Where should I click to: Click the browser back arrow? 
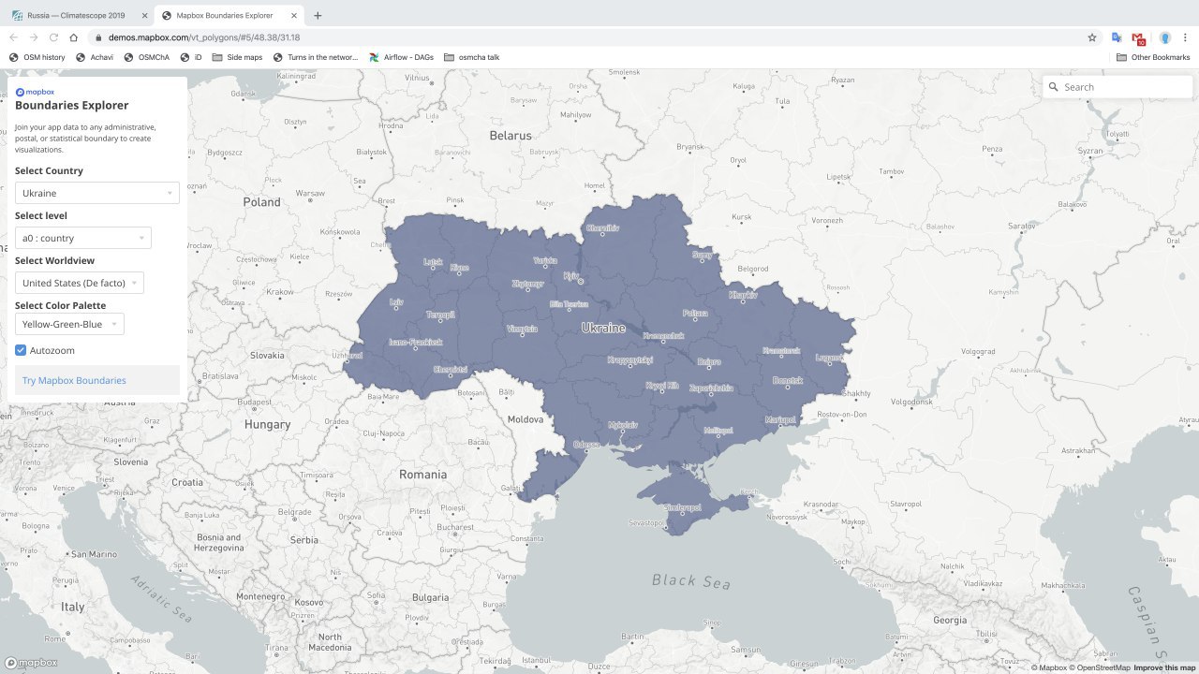[13, 37]
